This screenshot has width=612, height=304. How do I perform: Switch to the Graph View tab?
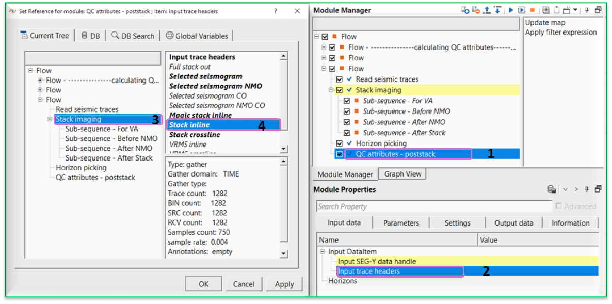[402, 174]
